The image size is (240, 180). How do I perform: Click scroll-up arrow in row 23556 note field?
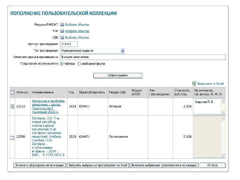[223, 118]
